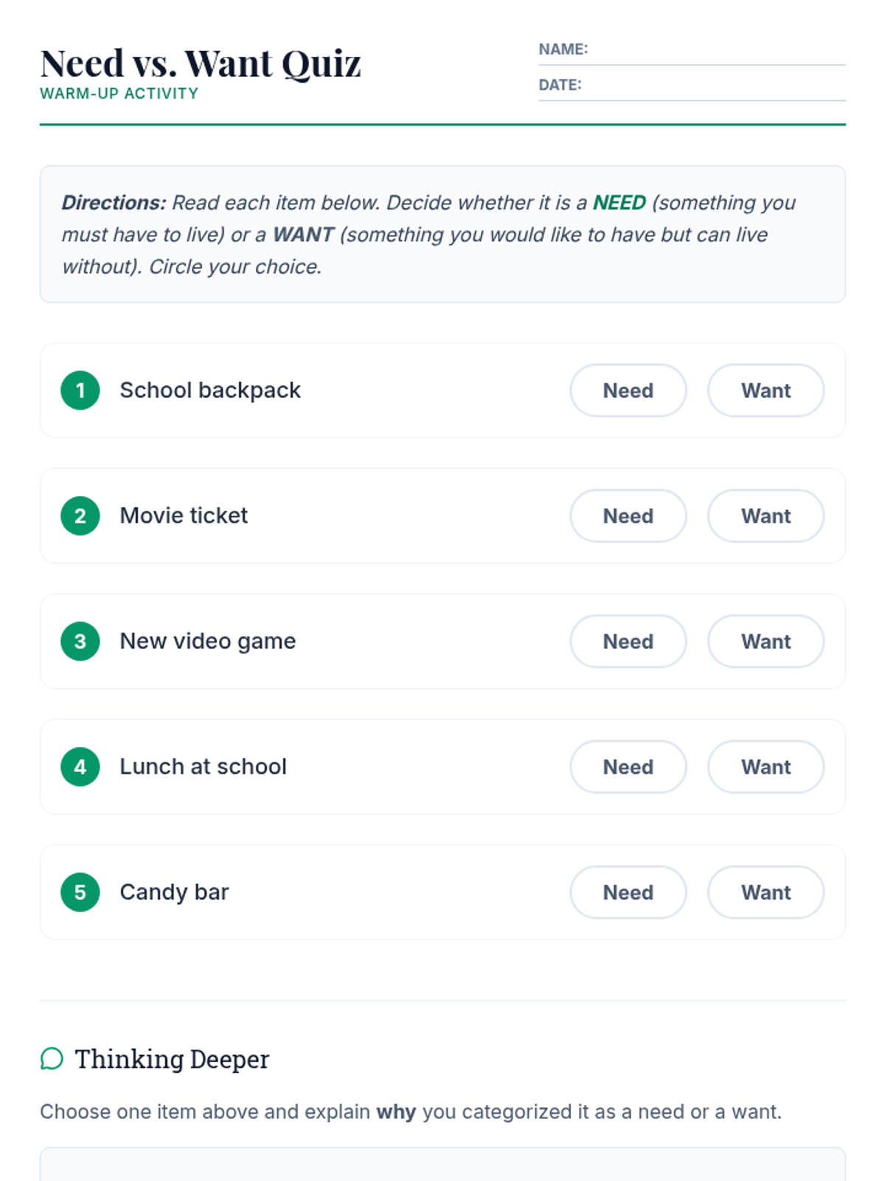This screenshot has width=885, height=1181.
Task: Answer Need for Candy bar
Action: [628, 892]
